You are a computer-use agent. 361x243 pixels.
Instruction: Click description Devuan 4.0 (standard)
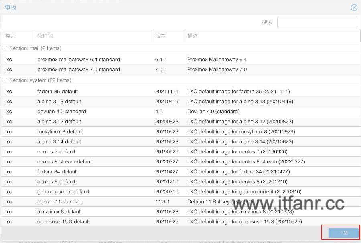pyautogui.click(x=213, y=111)
